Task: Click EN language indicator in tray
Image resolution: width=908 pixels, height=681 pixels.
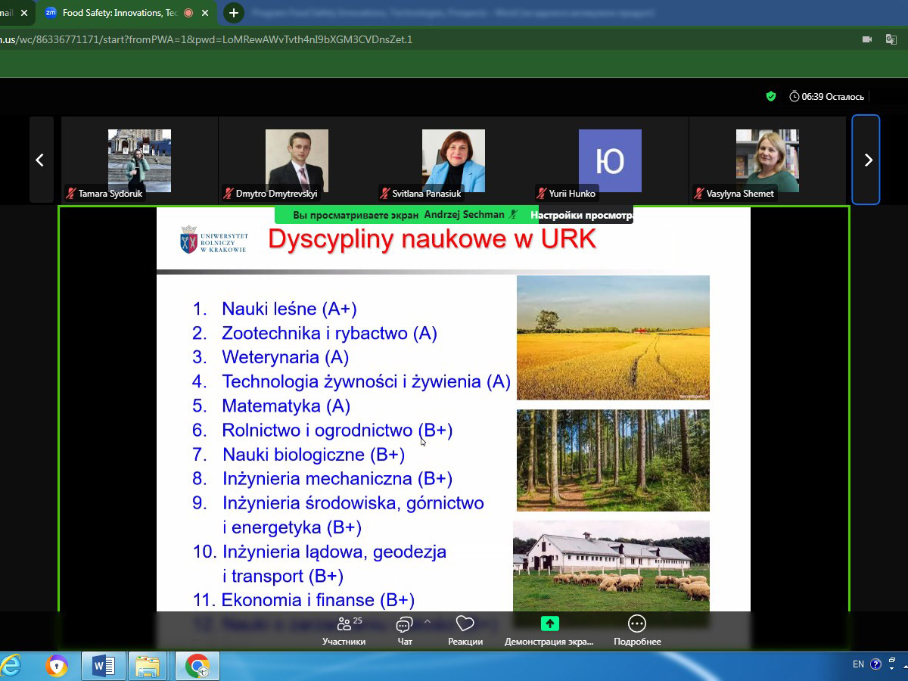Action: coord(858,664)
